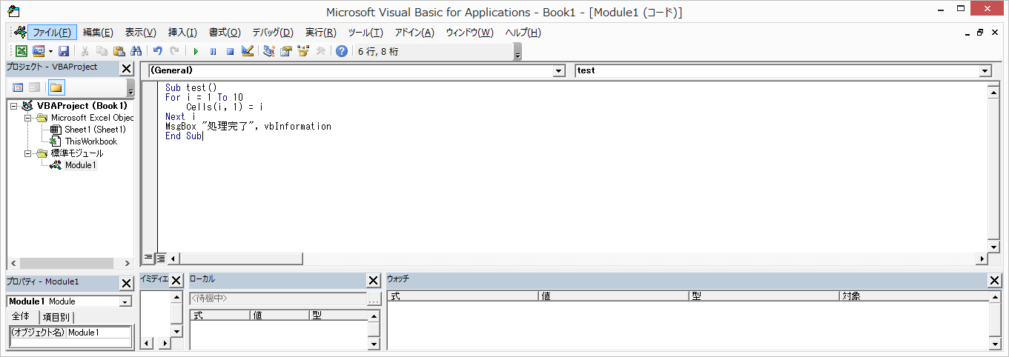Switch to the 項目別 properties tab
This screenshot has width=1009, height=357.
click(56, 317)
